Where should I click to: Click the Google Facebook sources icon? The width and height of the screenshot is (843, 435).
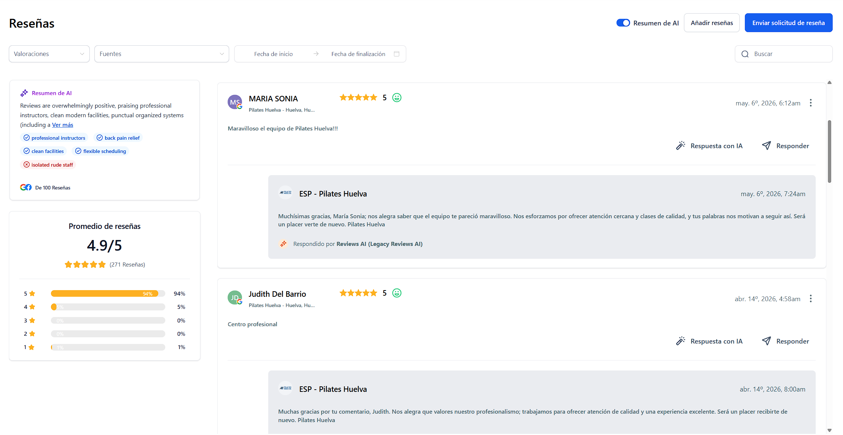(26, 187)
